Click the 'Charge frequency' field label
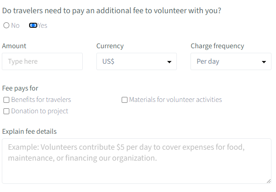 217,46
